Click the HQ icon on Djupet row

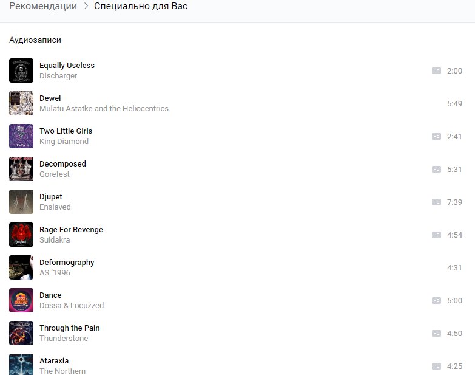pyautogui.click(x=436, y=202)
